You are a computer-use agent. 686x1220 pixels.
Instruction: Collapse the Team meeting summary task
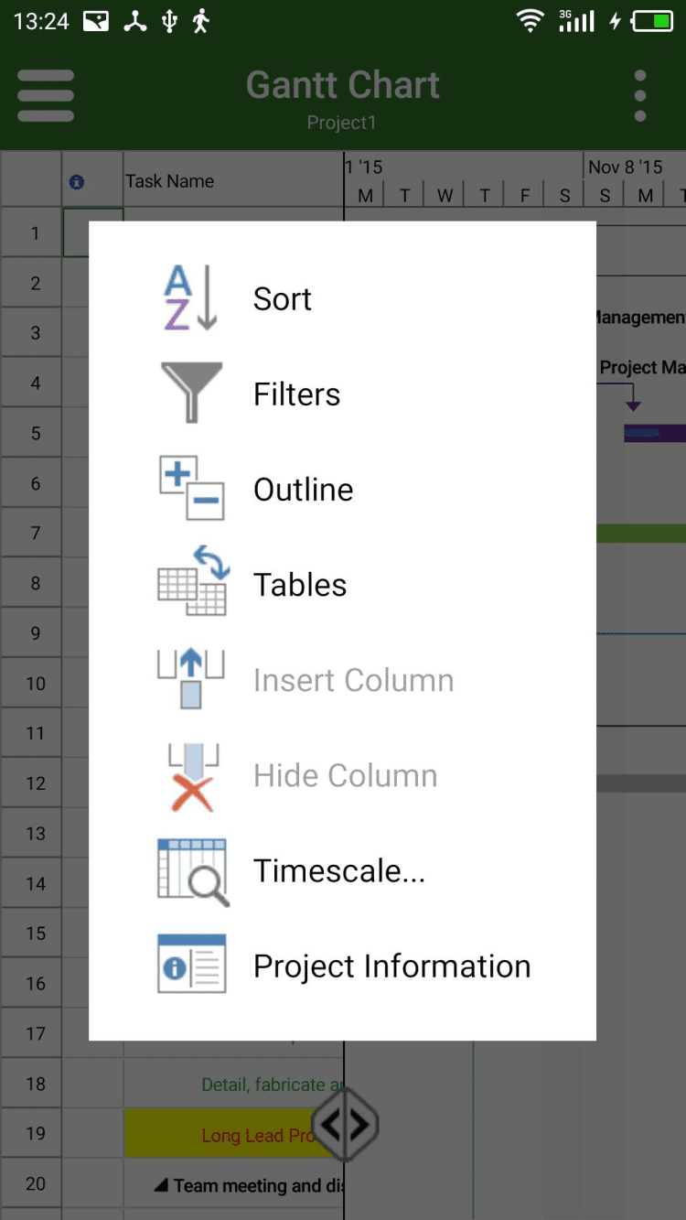tap(161, 1186)
